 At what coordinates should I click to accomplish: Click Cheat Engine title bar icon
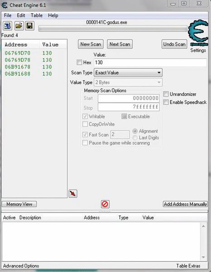click(5, 5)
